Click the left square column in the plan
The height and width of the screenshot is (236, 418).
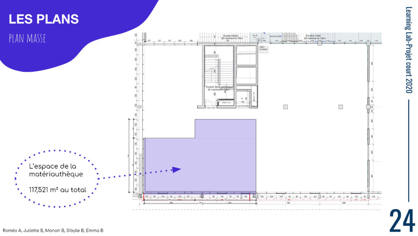[x=285, y=107]
